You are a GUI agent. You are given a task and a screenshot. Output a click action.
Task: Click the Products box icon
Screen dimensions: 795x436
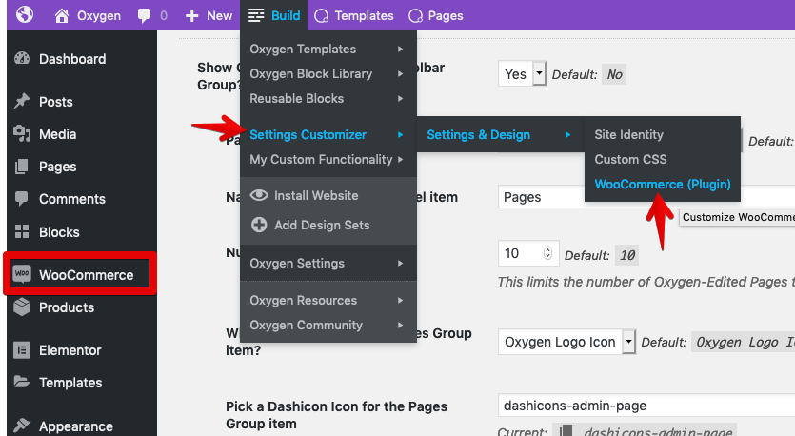coord(22,307)
